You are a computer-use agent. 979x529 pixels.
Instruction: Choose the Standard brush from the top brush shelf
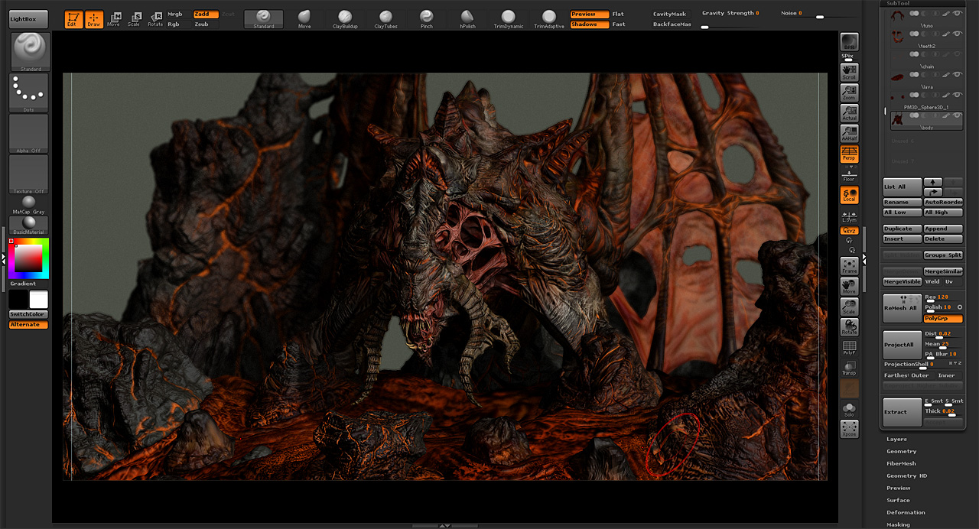(x=264, y=19)
